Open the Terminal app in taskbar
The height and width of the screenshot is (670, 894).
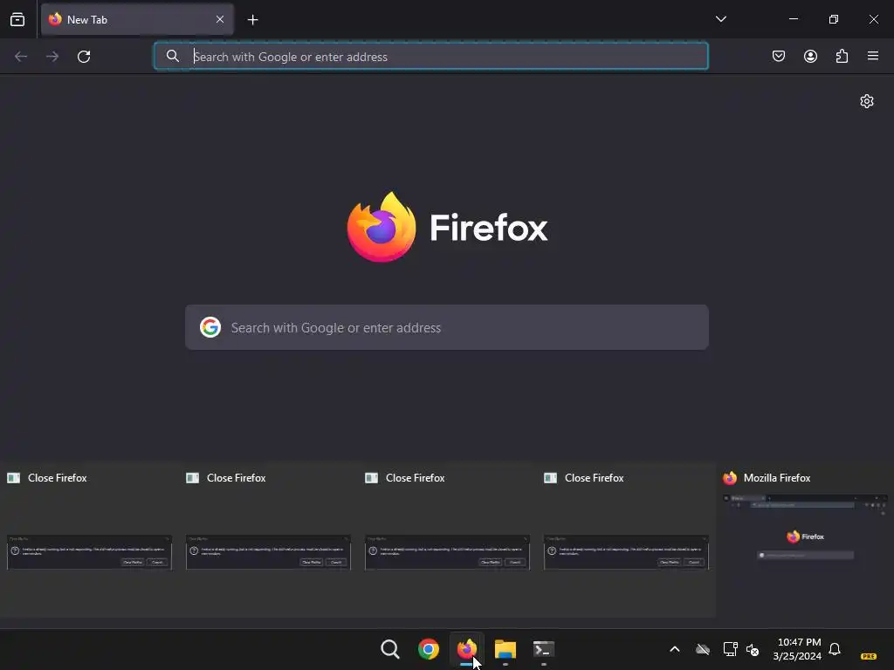tap(543, 649)
